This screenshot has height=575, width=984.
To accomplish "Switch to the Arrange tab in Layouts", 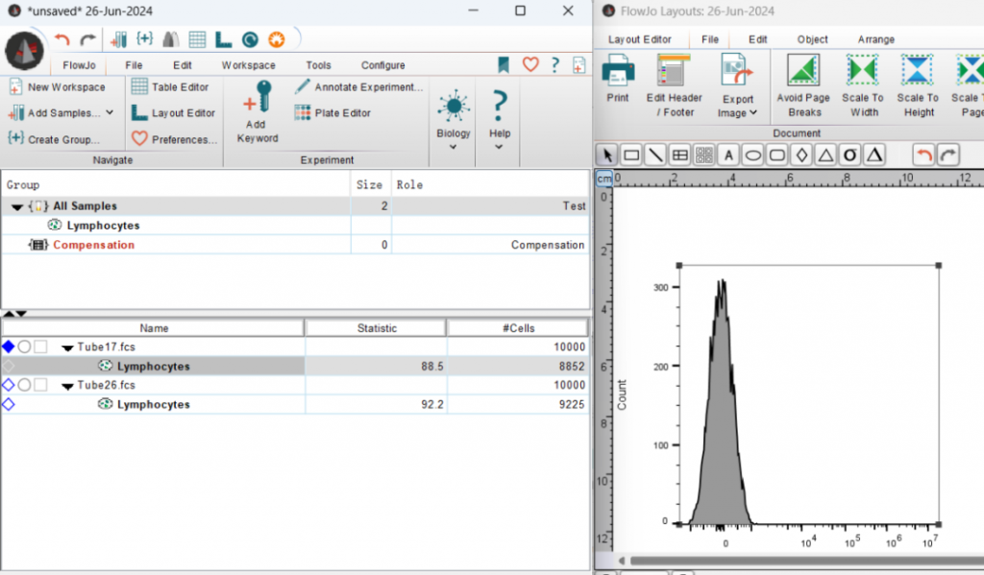I will 875,39.
